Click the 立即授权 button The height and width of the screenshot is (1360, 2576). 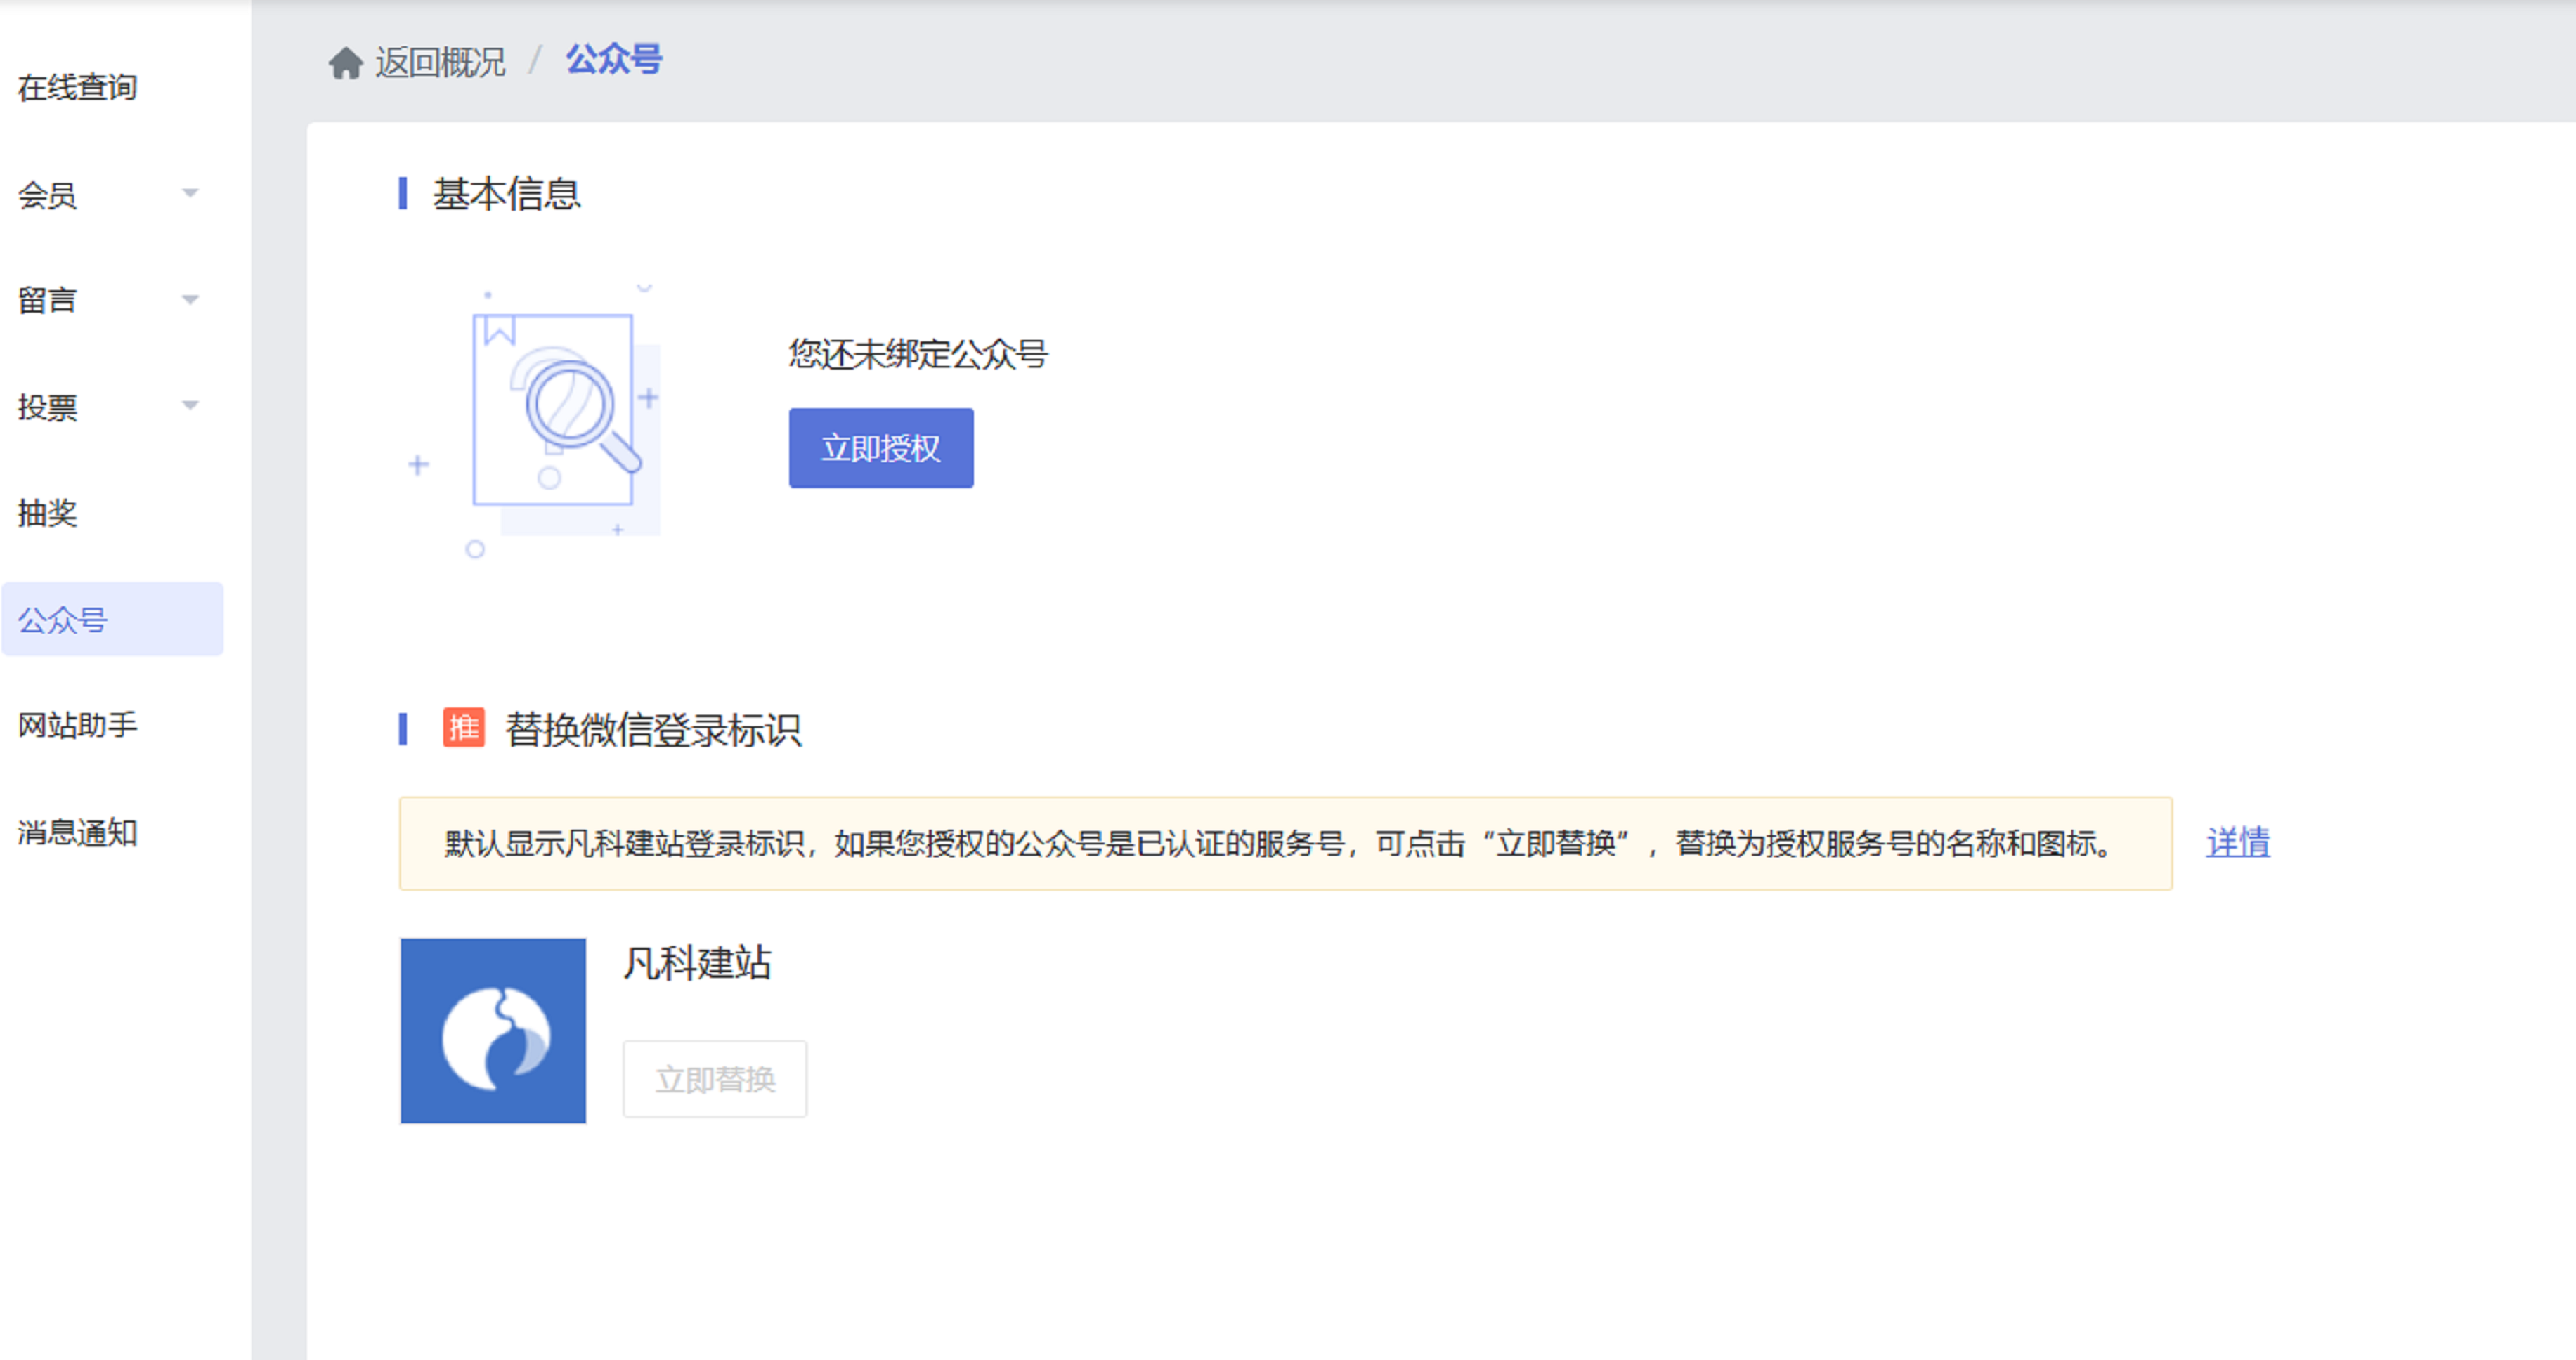pos(880,448)
